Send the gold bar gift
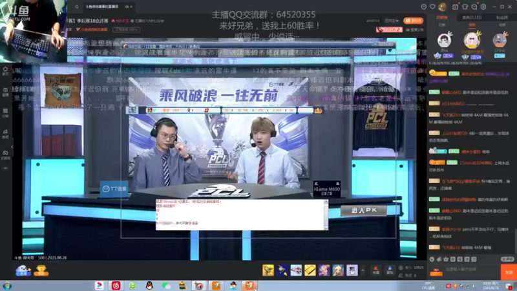Viewport: 517px width, 291px height. pyautogui.click(x=310, y=270)
